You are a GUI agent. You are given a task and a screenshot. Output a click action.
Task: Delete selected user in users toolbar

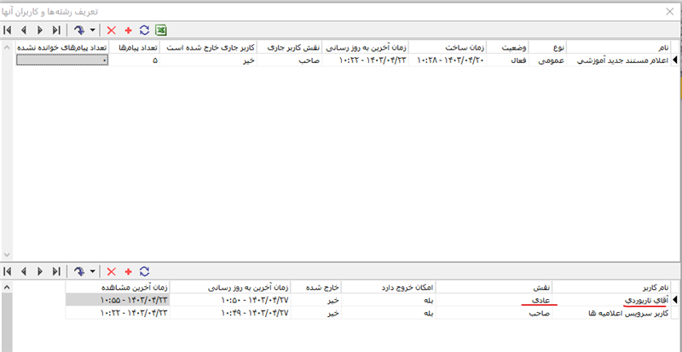(111, 271)
